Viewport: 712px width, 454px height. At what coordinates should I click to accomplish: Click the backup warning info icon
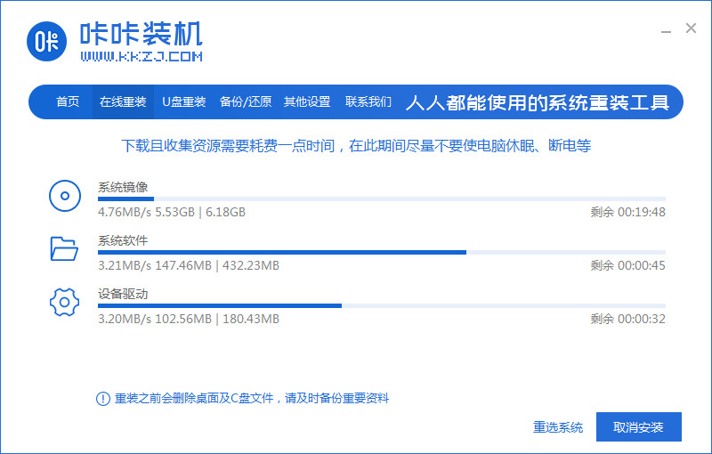pyautogui.click(x=102, y=399)
